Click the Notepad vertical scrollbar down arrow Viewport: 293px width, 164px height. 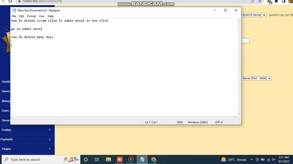(x=239, y=113)
